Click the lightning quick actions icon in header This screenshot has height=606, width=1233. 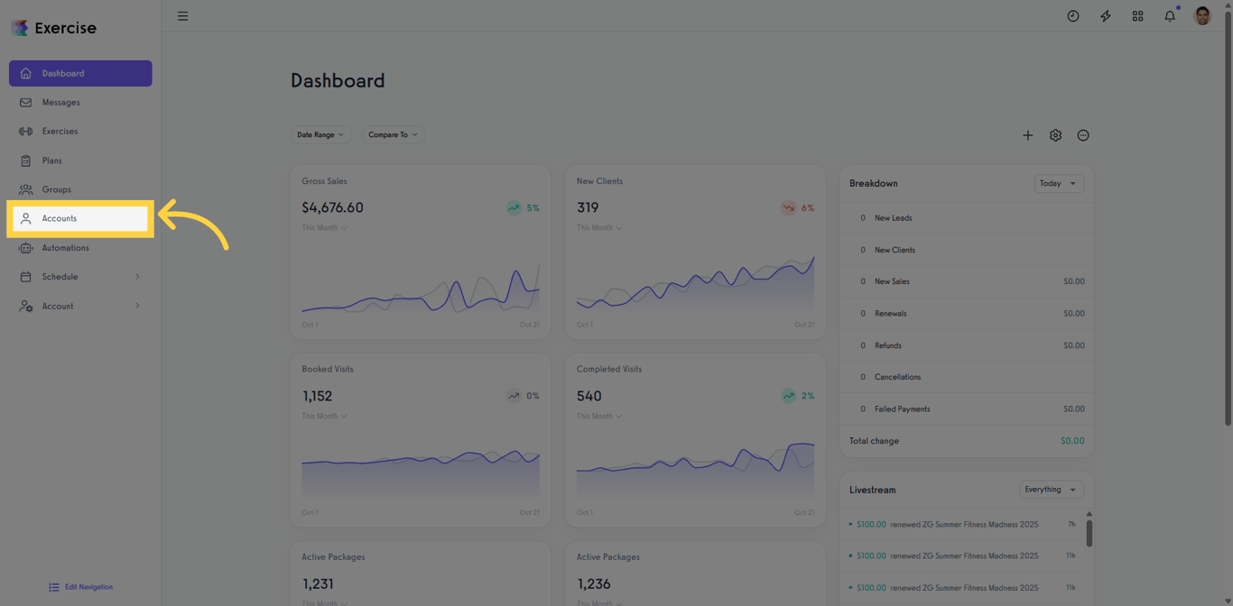[x=1105, y=15]
